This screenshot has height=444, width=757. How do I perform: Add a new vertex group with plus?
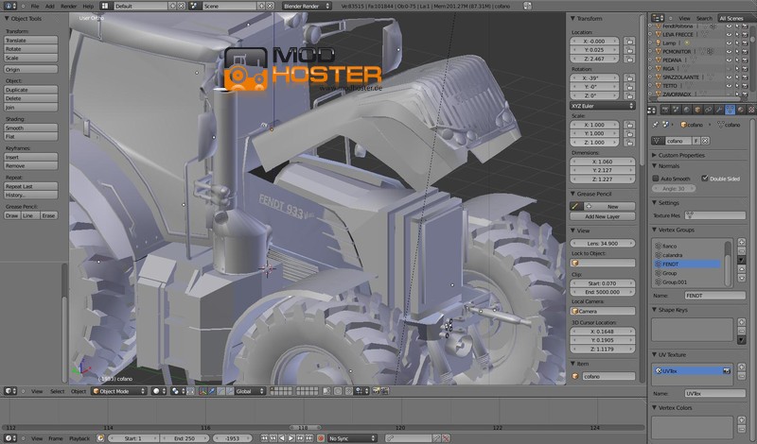click(x=742, y=243)
